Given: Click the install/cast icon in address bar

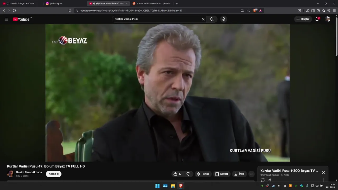Looking at the screenshot, I should point(242,11).
